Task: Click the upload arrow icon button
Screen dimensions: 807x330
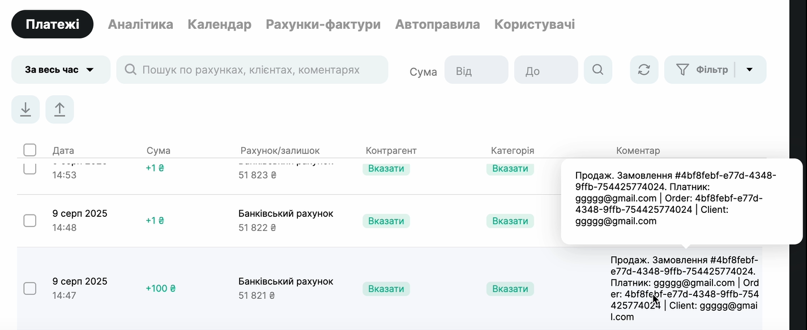Action: click(x=59, y=109)
